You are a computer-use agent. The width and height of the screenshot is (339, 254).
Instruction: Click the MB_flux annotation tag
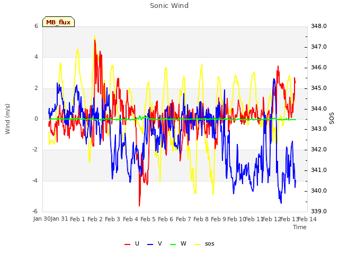point(58,22)
